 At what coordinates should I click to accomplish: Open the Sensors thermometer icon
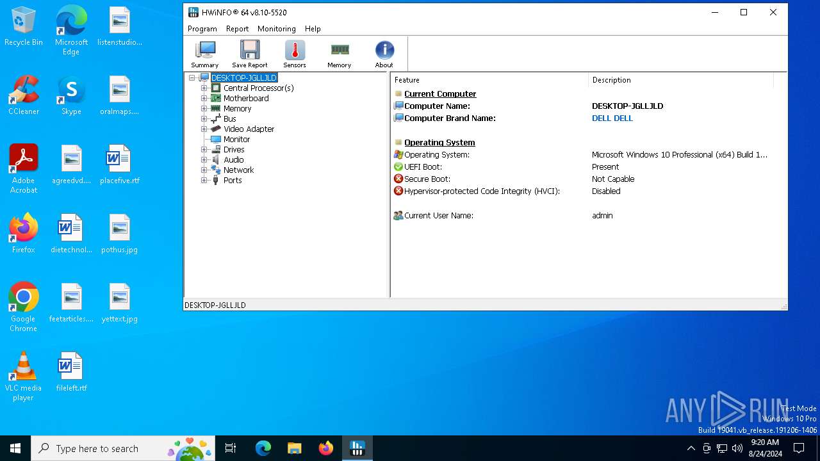tap(295, 54)
